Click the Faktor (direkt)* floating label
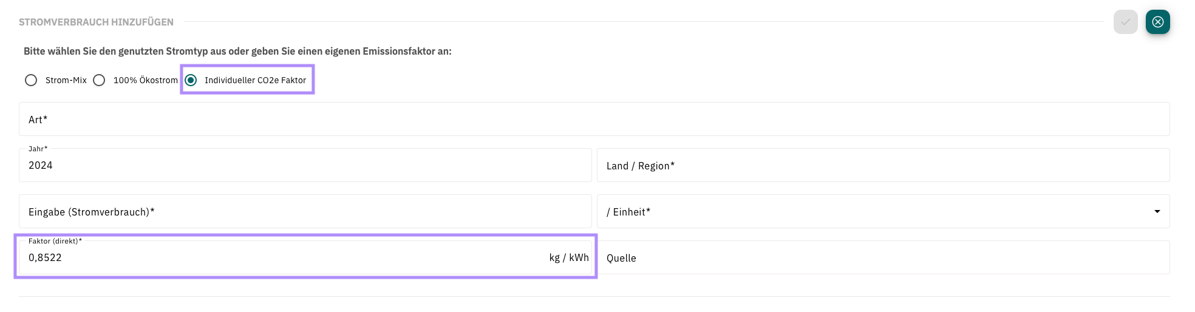This screenshot has height=312, width=1195. (55, 241)
